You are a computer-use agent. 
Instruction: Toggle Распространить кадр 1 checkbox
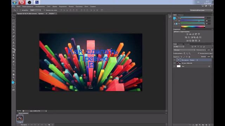coord(198,53)
